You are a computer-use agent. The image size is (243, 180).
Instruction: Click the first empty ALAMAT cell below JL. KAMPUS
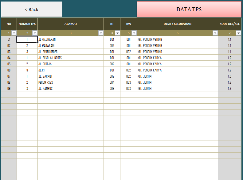click(71, 94)
